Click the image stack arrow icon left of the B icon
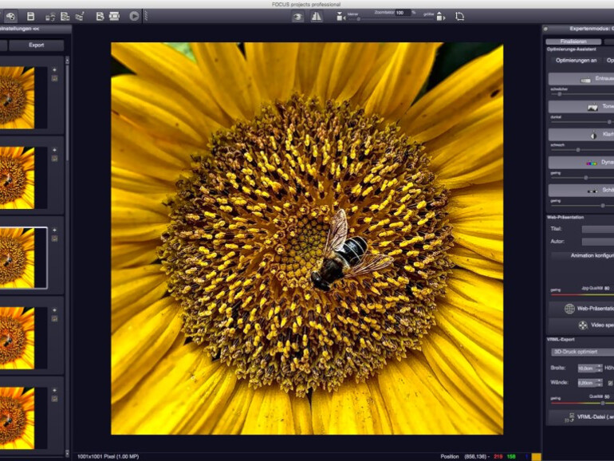The height and width of the screenshot is (461, 614). pyautogui.click(x=80, y=17)
